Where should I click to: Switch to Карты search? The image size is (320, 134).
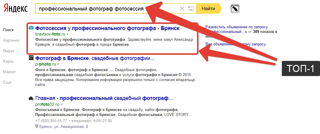[x=8, y=61]
